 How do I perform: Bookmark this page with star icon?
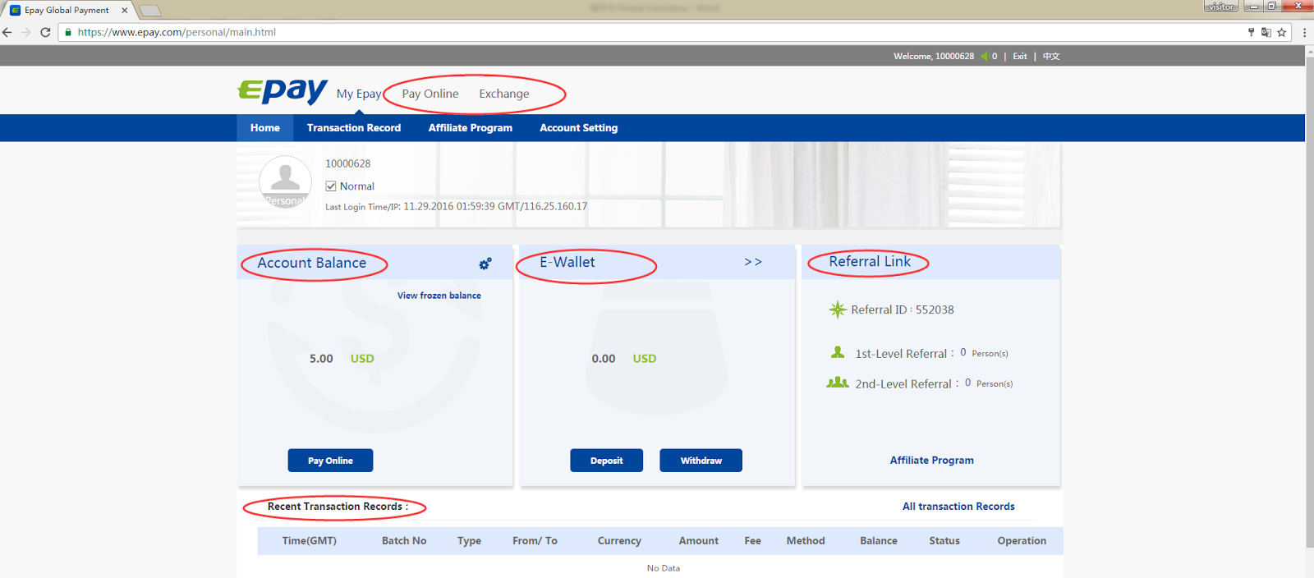click(1281, 32)
